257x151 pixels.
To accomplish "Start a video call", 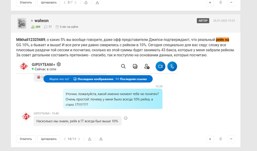I will (160, 66).
